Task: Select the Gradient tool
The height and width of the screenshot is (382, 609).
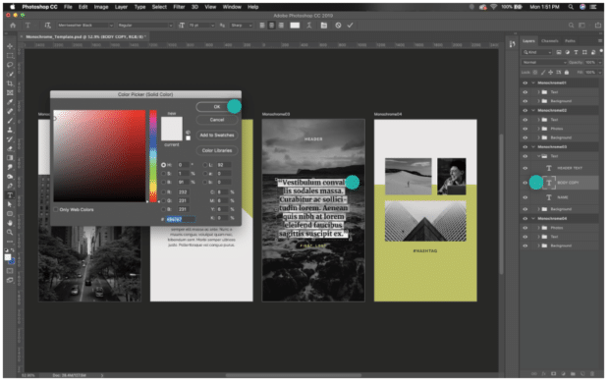Action: (10, 158)
